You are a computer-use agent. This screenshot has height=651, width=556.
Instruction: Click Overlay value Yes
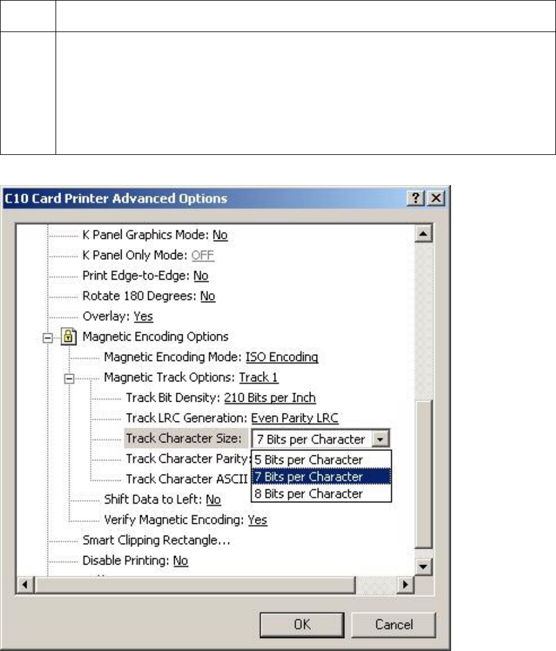point(143,317)
